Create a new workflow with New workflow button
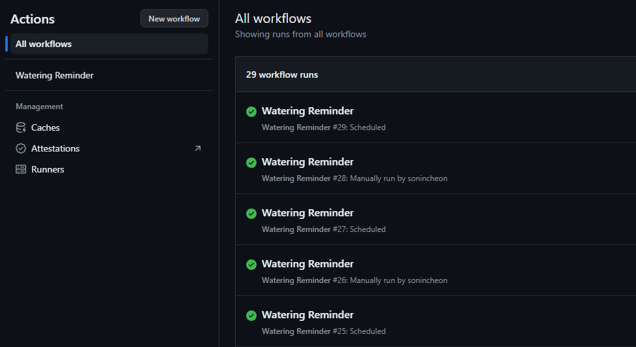Viewport: 636px width, 347px height. click(x=174, y=19)
